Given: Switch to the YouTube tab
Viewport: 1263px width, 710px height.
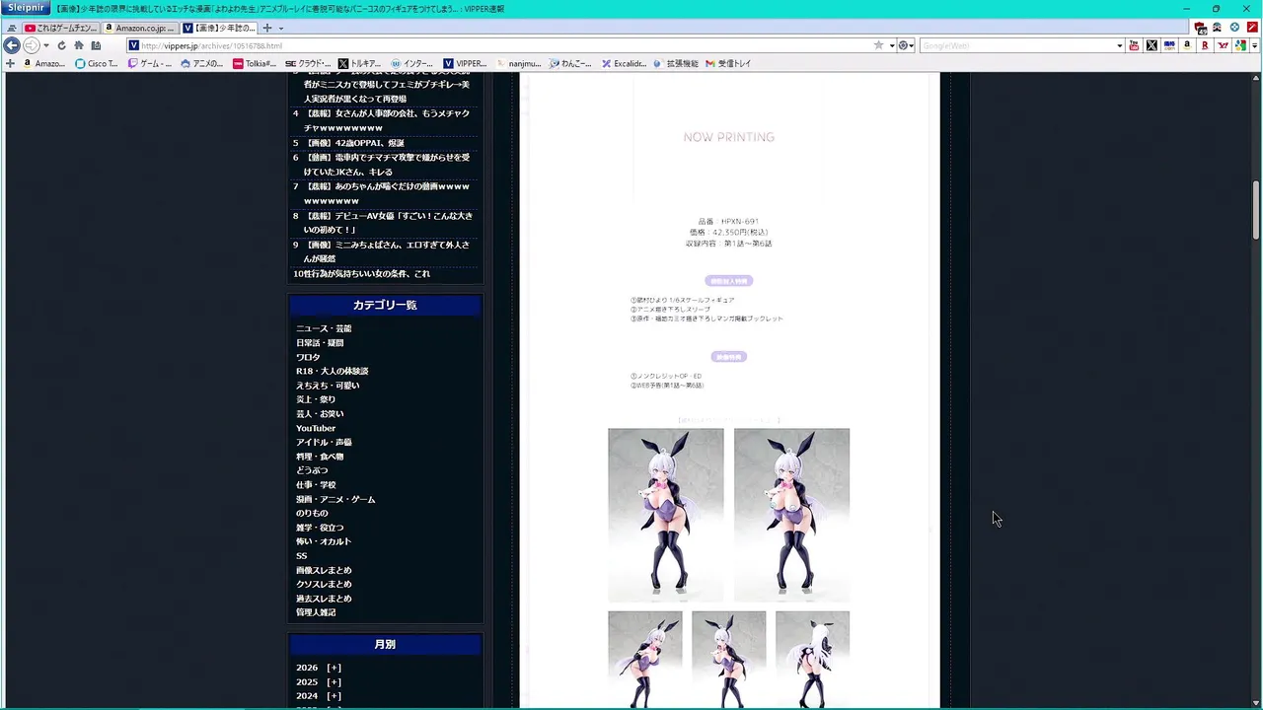Looking at the screenshot, I should coord(61,28).
